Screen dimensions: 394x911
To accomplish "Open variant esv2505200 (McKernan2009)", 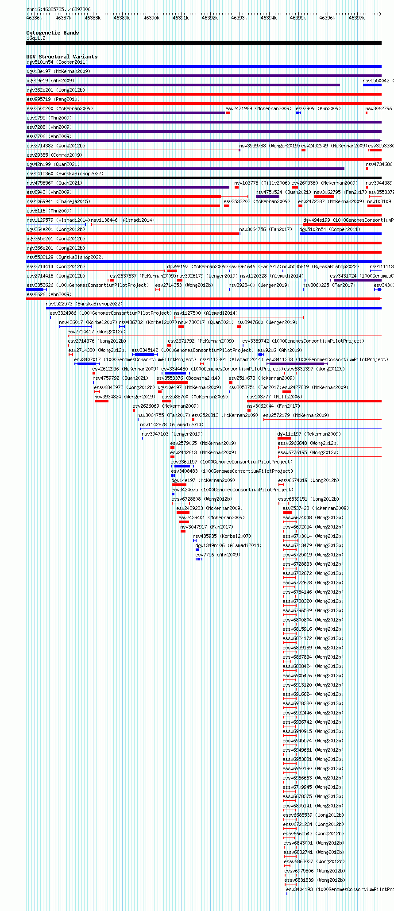I will (x=60, y=108).
